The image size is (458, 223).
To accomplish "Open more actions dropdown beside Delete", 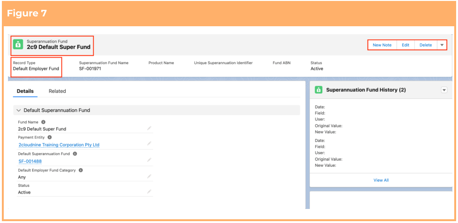I will coord(442,45).
